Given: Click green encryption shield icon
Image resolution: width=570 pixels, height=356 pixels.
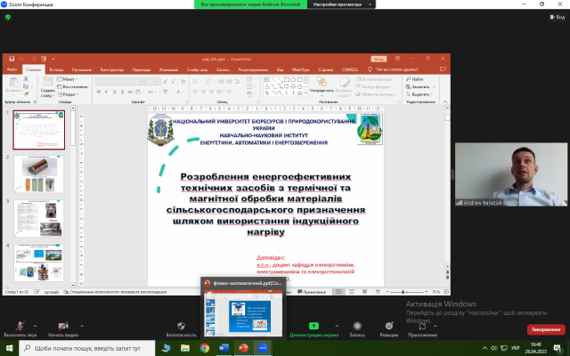Looking at the screenshot, I should coord(8,17).
